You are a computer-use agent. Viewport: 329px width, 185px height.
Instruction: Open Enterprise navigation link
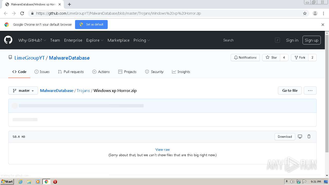coord(73,40)
